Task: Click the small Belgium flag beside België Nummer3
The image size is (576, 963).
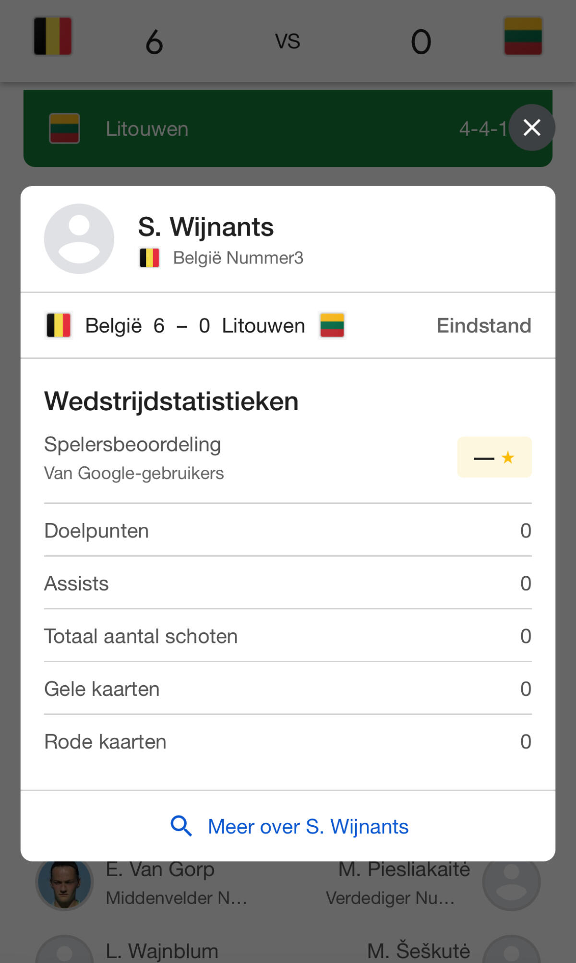Action: [x=149, y=258]
